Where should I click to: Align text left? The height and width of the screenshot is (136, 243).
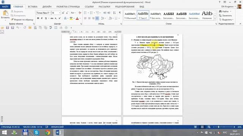[x=85, y=19]
